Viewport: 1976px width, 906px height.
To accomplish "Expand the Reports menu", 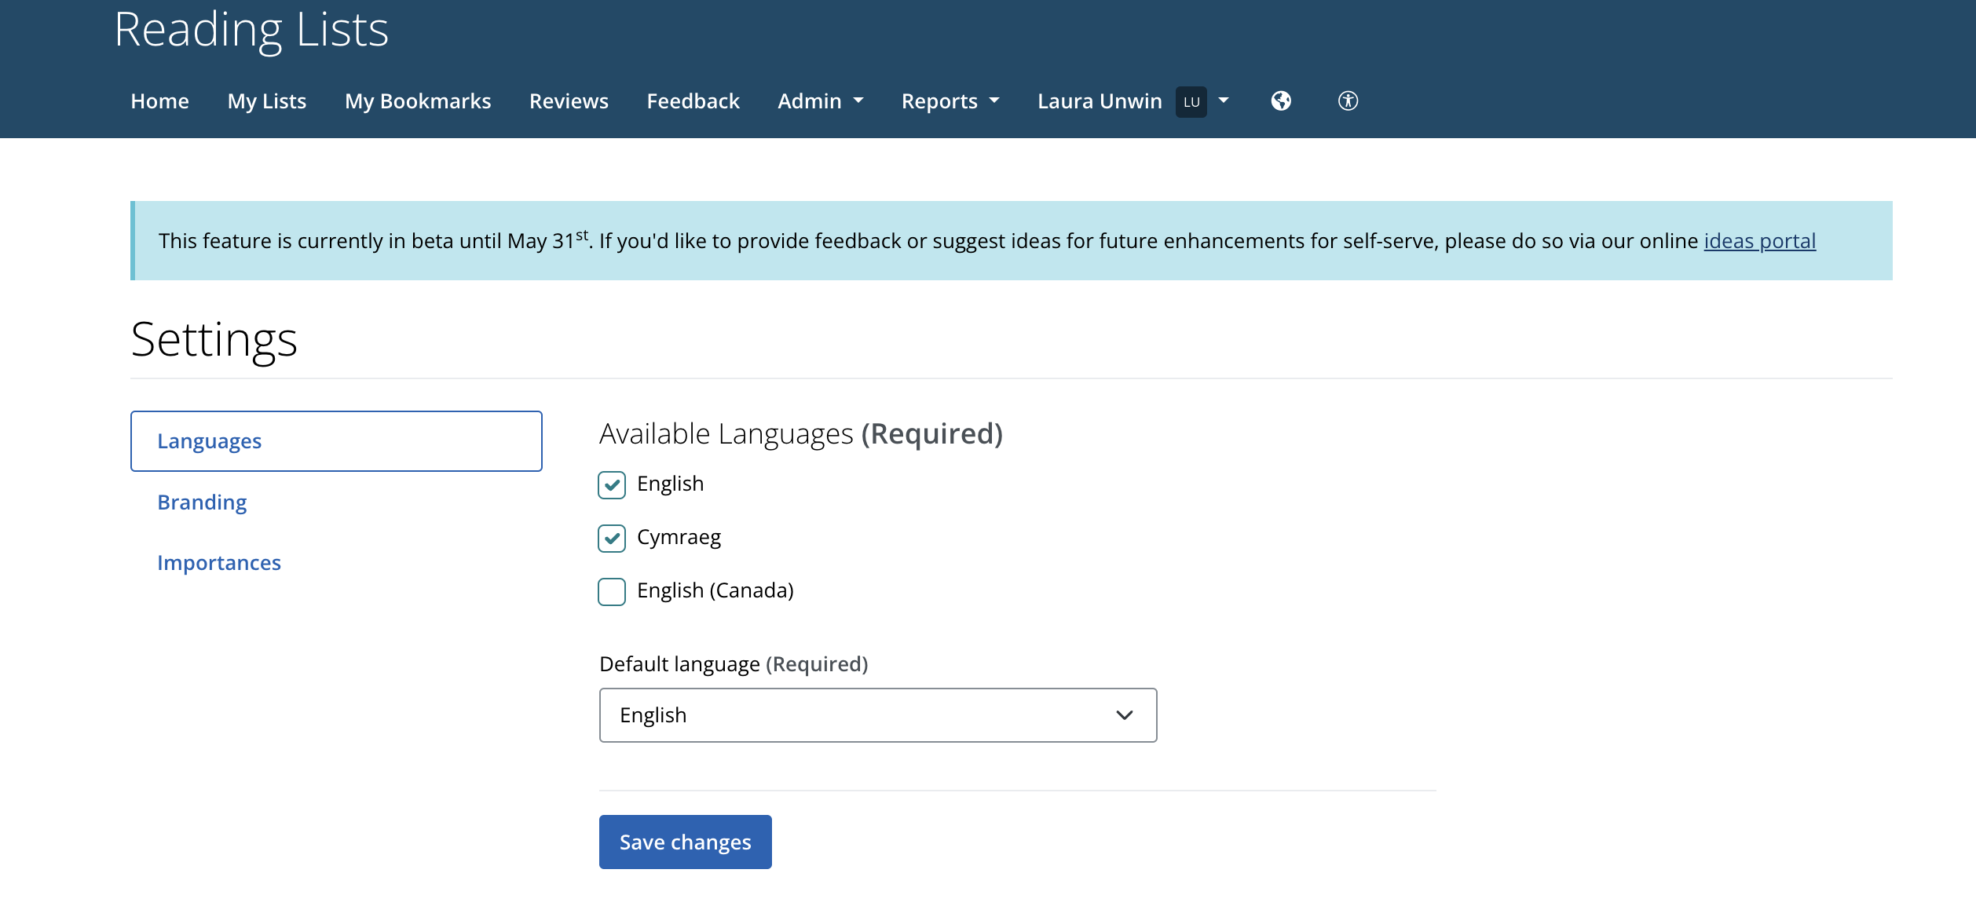I will click(950, 100).
